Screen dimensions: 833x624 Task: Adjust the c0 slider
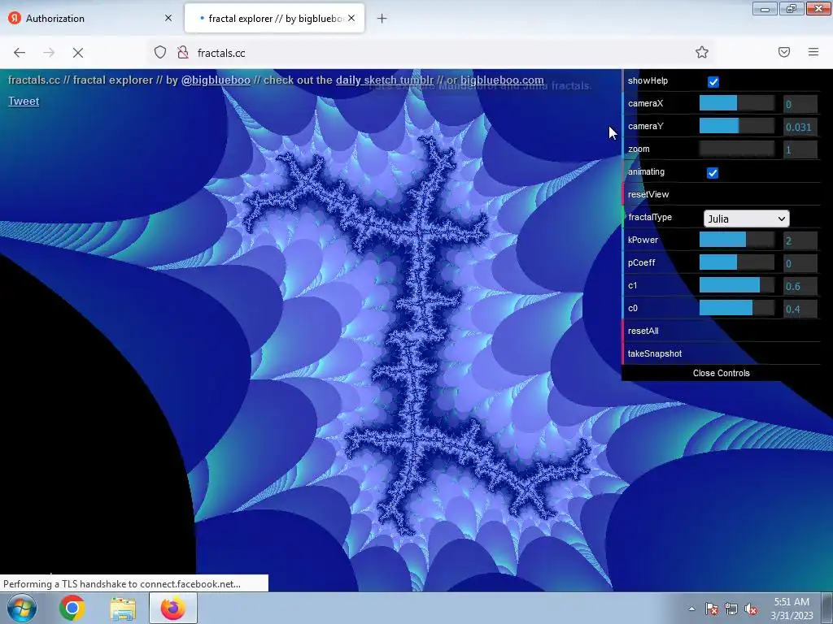tap(736, 308)
